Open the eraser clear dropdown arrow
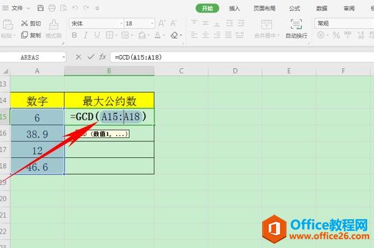This screenshot has height=248, width=374. click(x=181, y=36)
